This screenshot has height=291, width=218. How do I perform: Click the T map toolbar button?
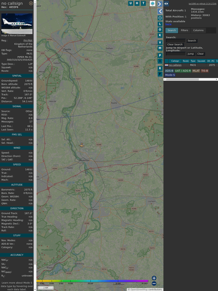point(144,3)
